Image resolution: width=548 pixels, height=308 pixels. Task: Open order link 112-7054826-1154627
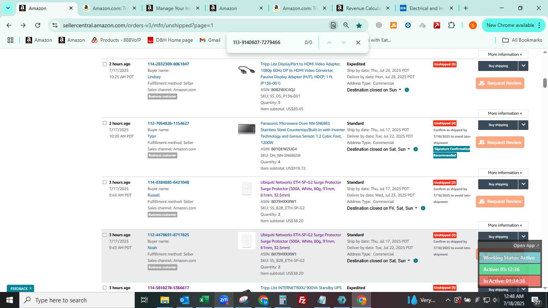[168, 123]
